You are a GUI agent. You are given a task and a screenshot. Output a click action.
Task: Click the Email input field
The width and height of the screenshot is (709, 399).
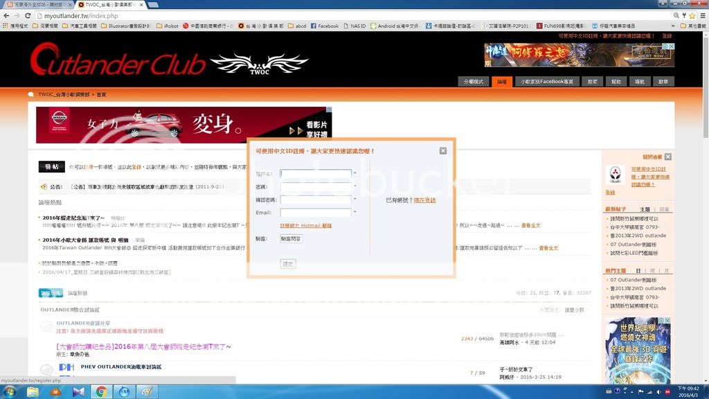(316, 212)
